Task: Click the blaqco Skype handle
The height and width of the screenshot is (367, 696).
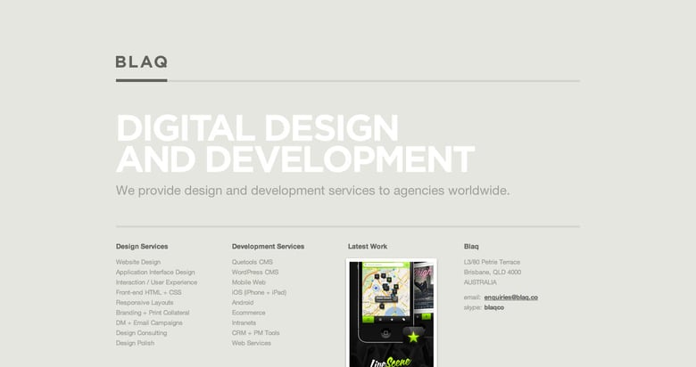Action: click(x=494, y=307)
